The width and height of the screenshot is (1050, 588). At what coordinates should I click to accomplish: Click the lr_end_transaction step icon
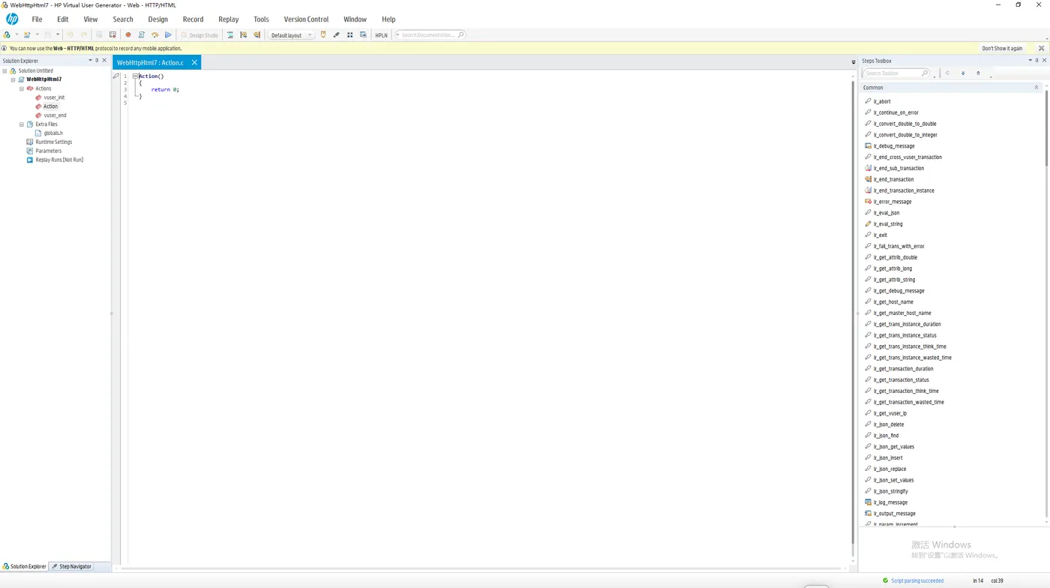pos(868,179)
